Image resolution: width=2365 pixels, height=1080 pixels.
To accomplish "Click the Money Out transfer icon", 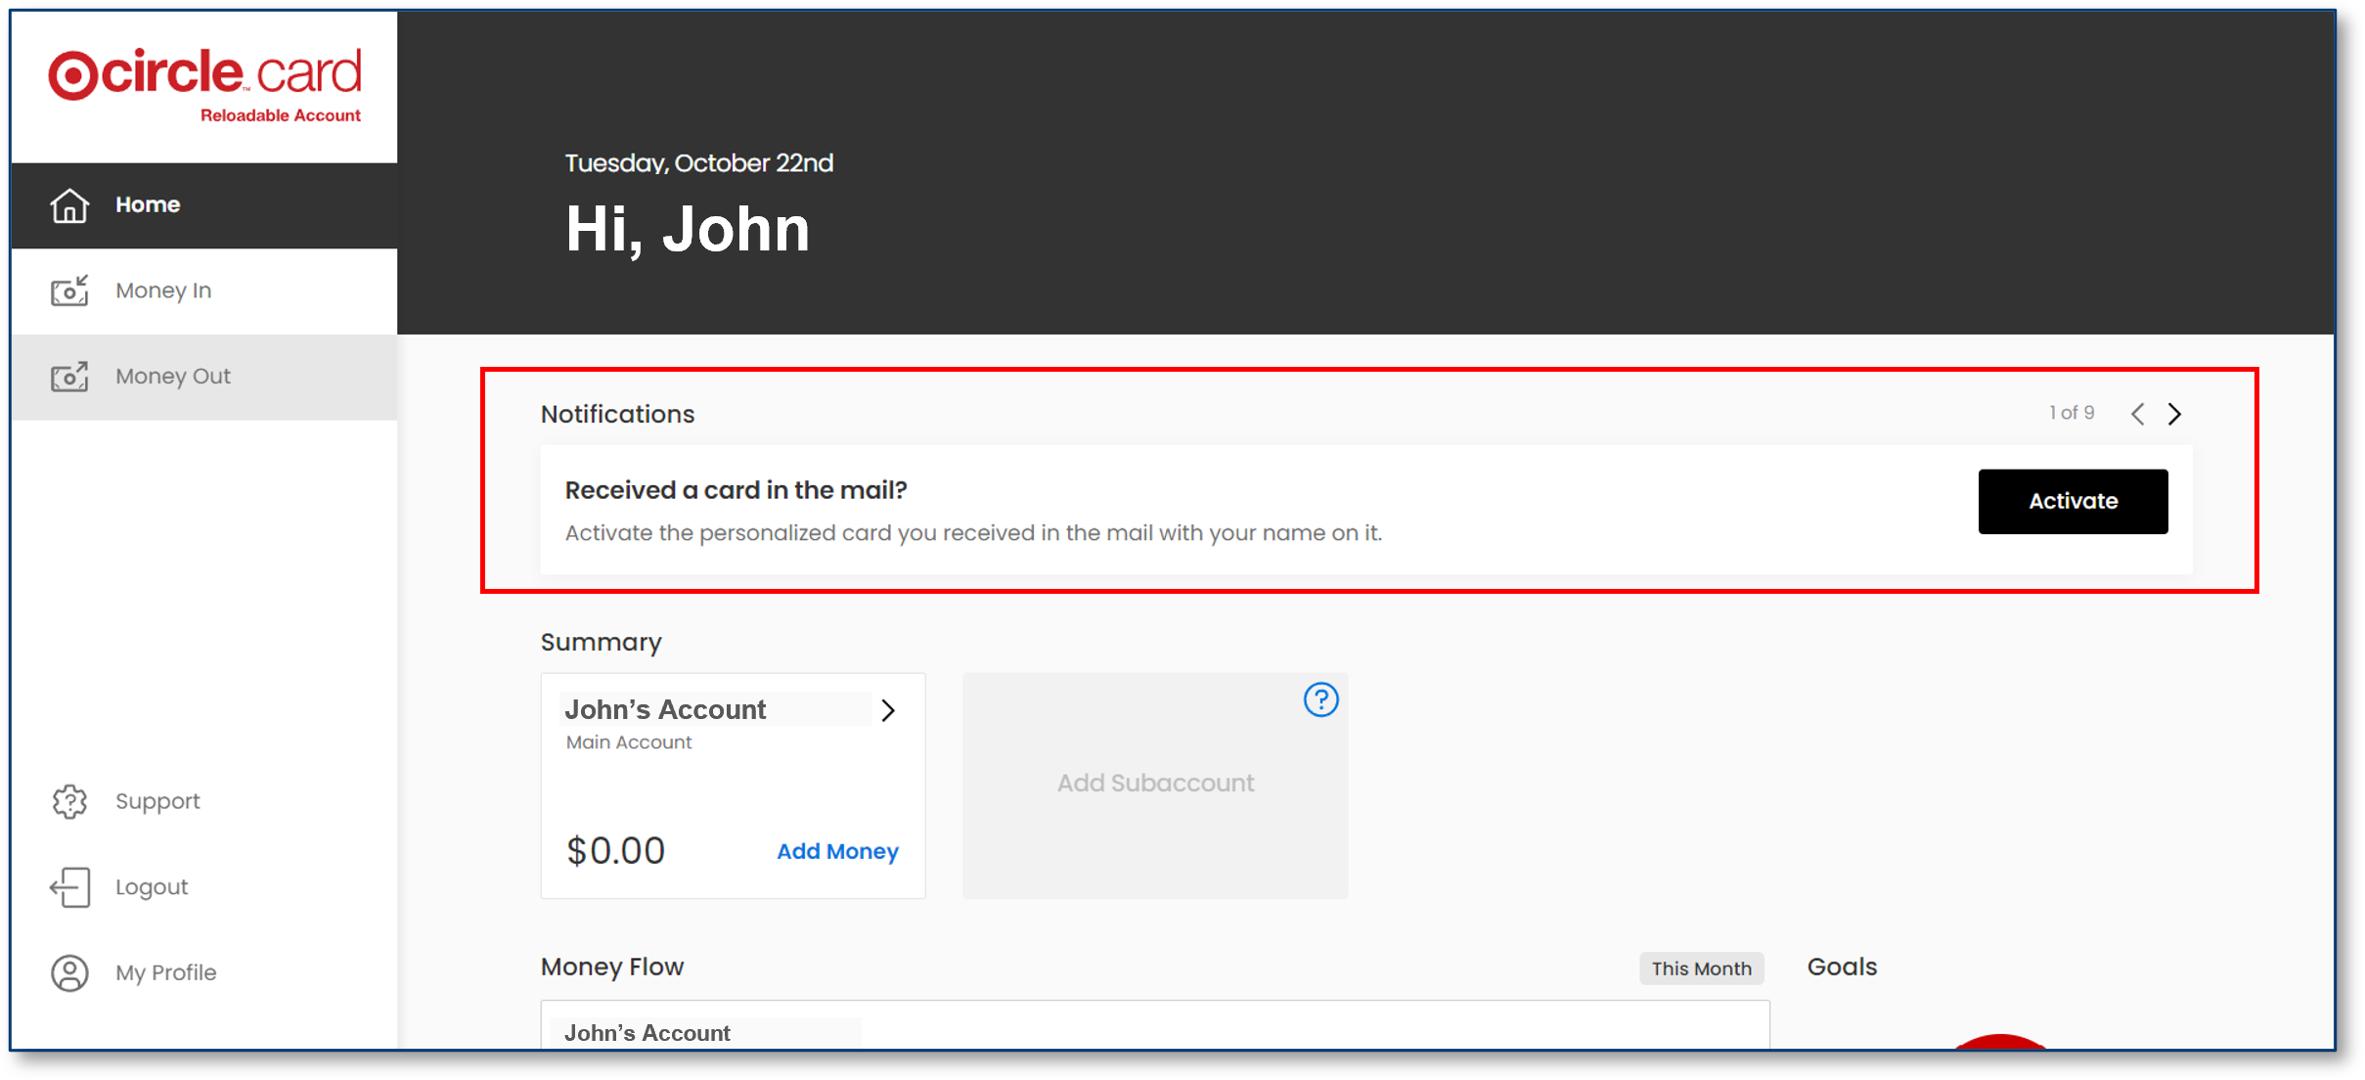I will tap(69, 377).
